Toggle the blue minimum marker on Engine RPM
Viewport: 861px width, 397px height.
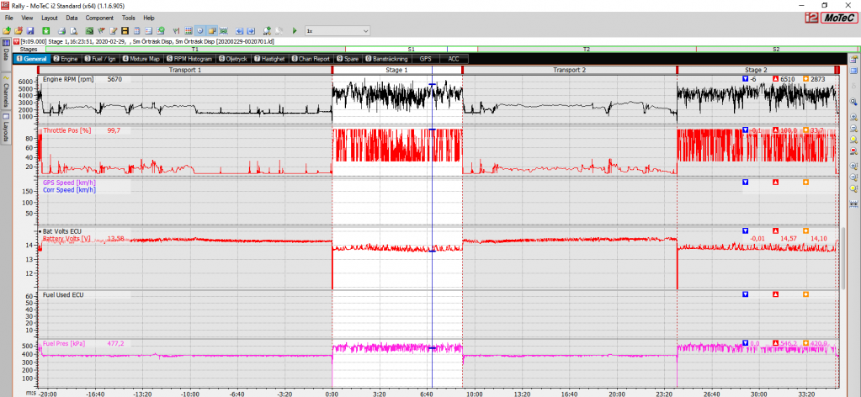pos(745,79)
